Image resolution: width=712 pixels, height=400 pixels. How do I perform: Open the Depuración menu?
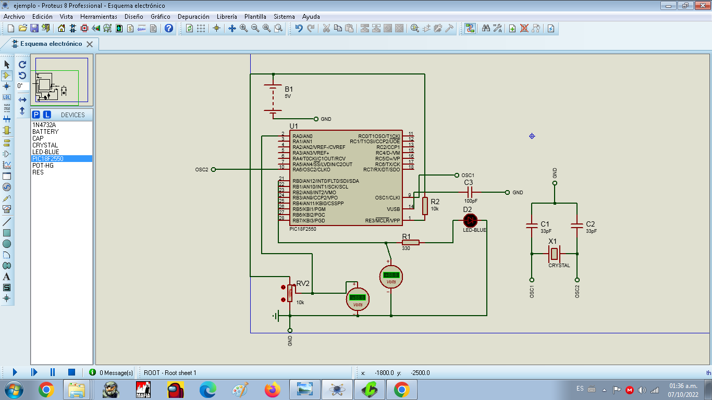193,17
